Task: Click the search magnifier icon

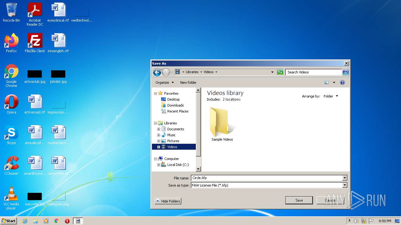Action: (345, 72)
